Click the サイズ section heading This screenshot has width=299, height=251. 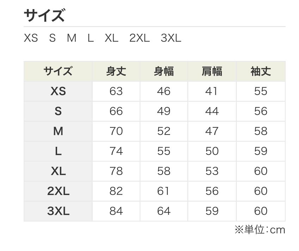point(44,16)
